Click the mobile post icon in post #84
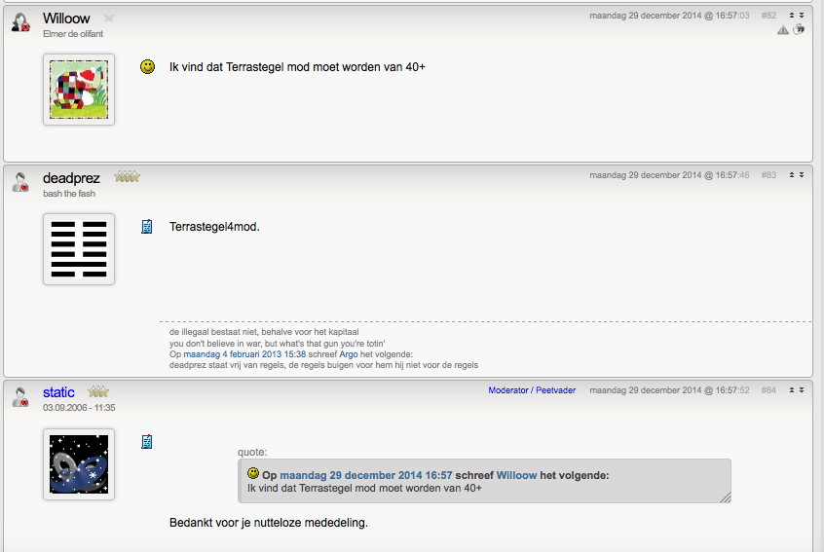824x552 pixels. coord(147,442)
